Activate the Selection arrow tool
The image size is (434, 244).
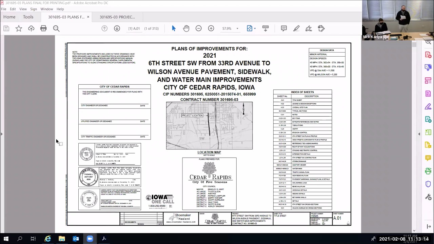click(174, 28)
